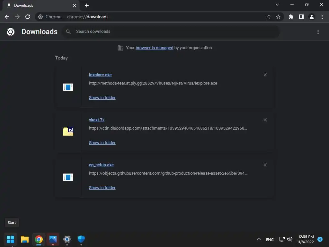329x247 pixels.
Task: Open the notification badge showing 4
Action: click(x=320, y=239)
